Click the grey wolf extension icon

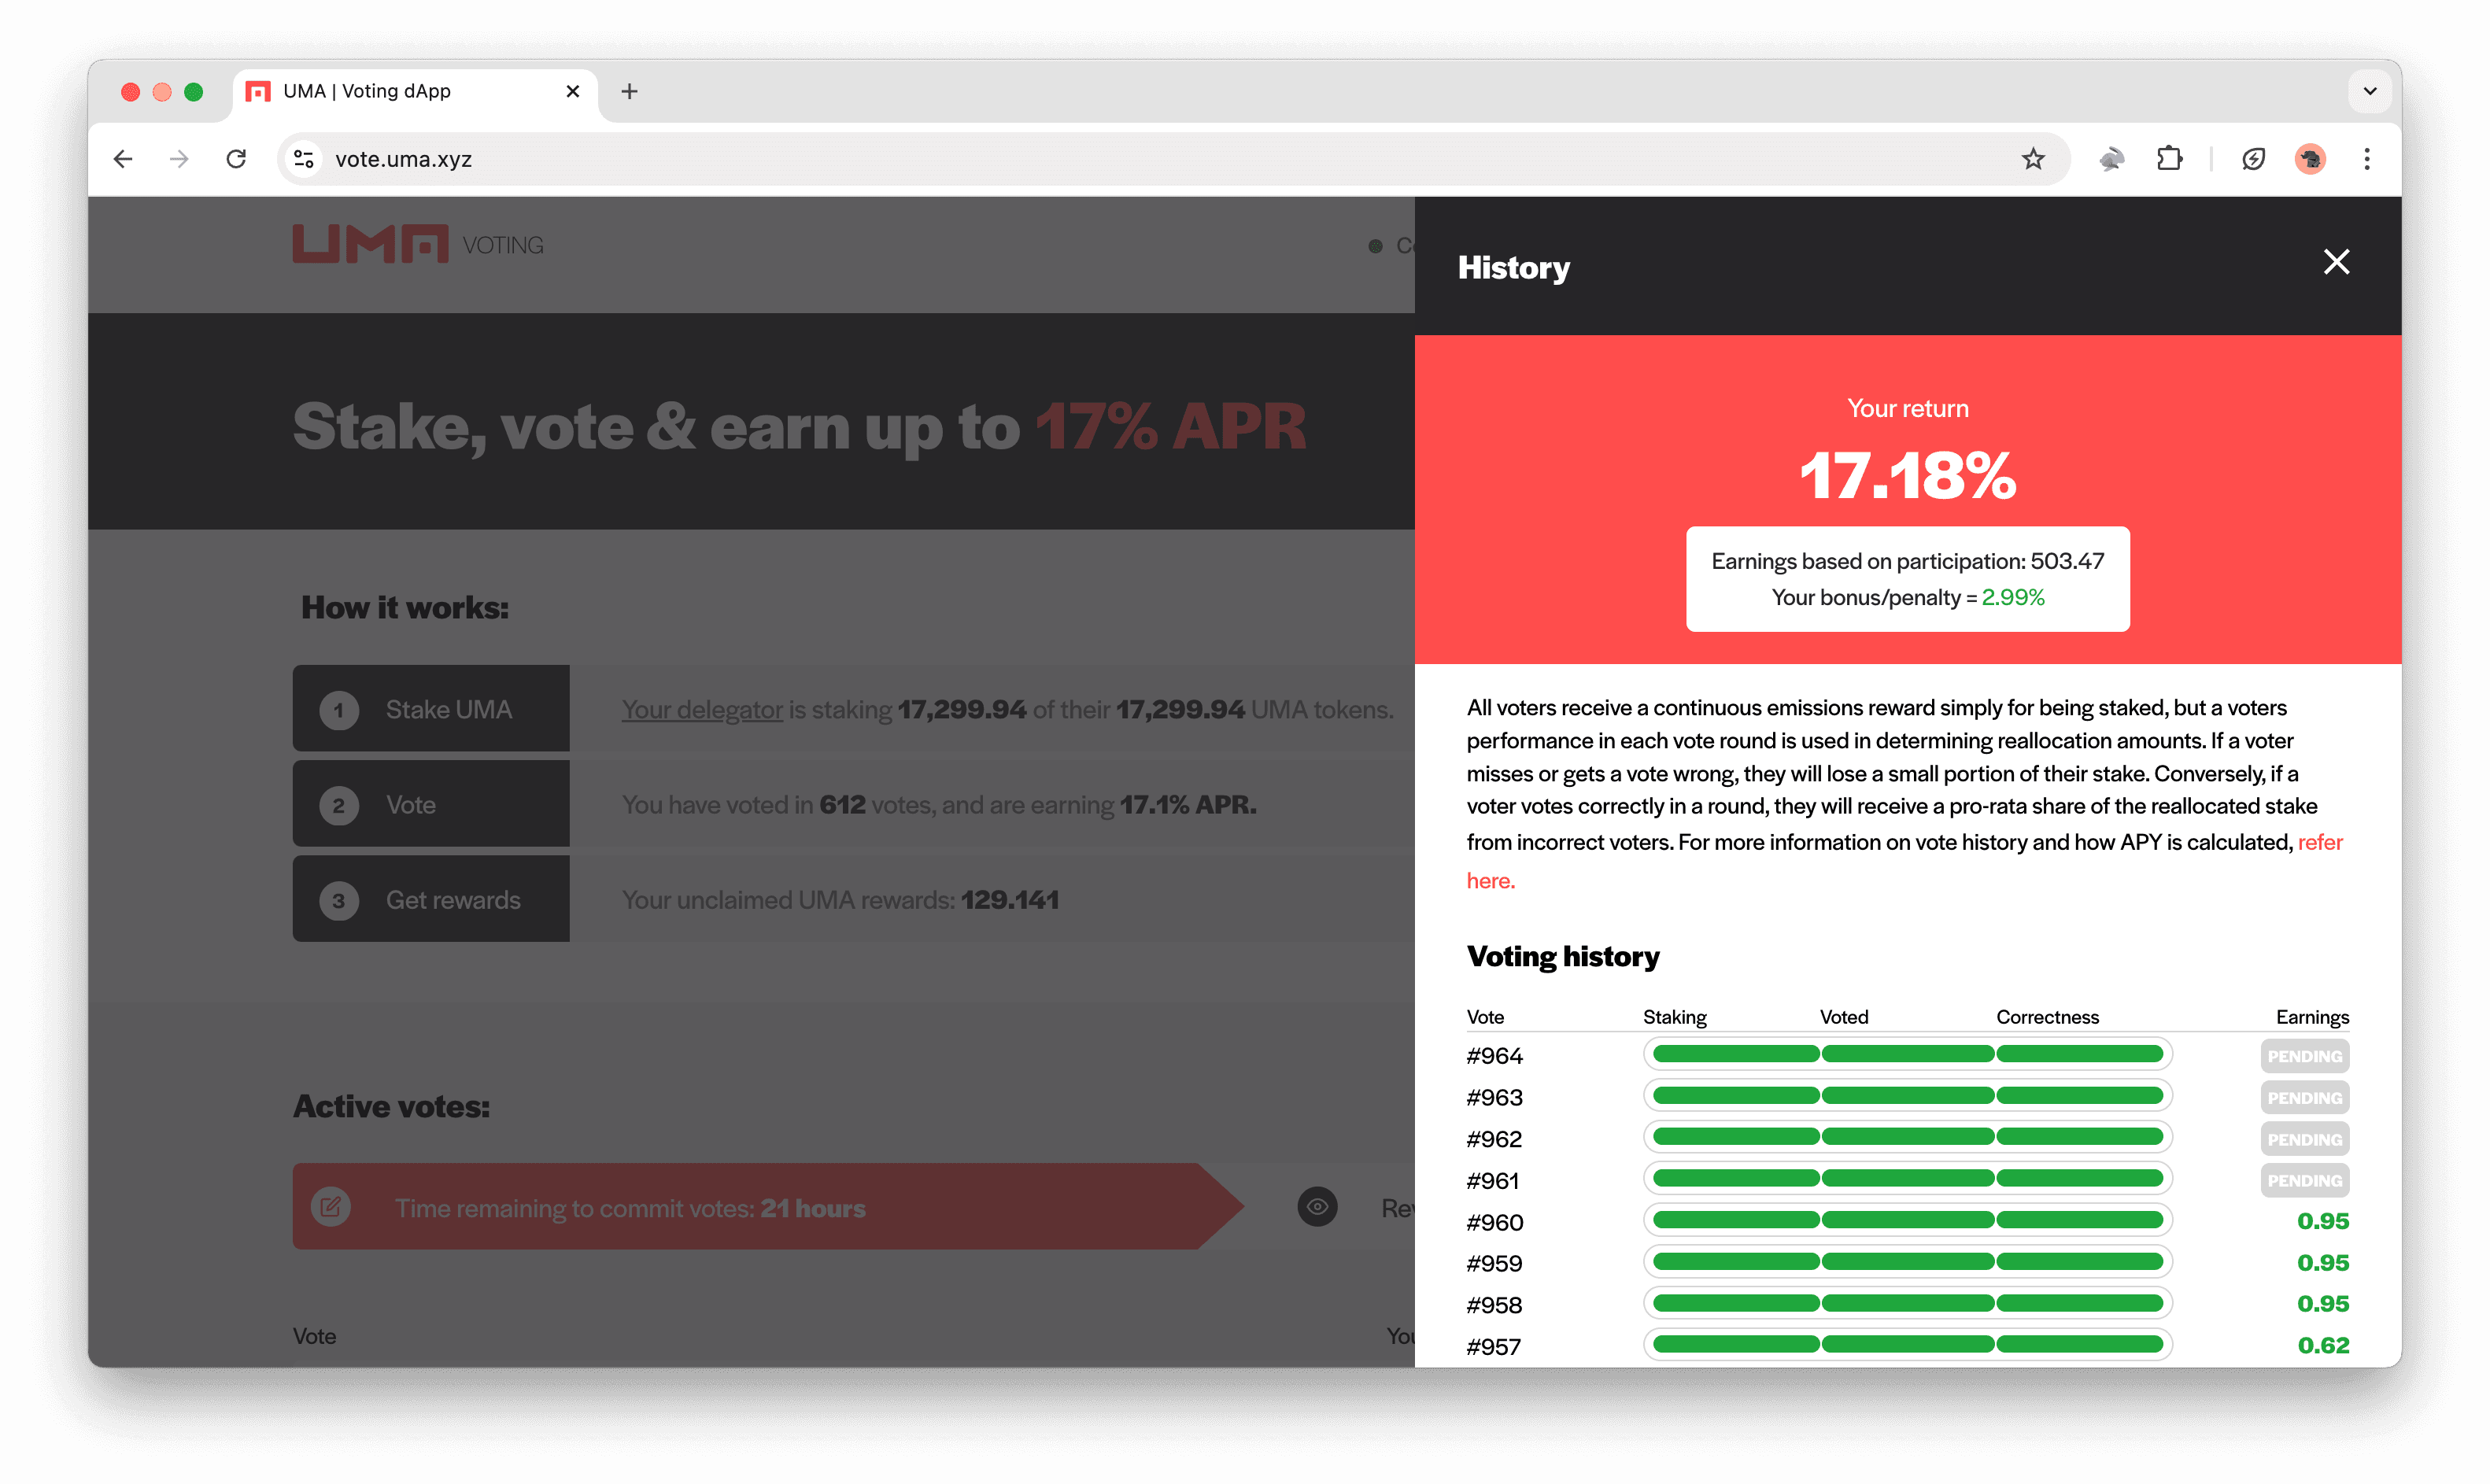2111,159
